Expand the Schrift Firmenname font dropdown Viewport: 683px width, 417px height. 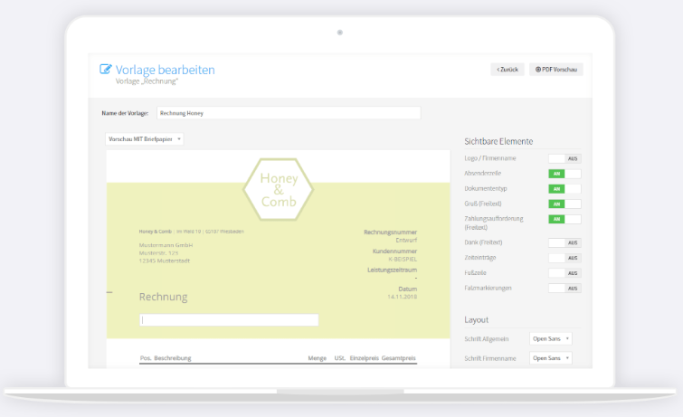point(550,358)
